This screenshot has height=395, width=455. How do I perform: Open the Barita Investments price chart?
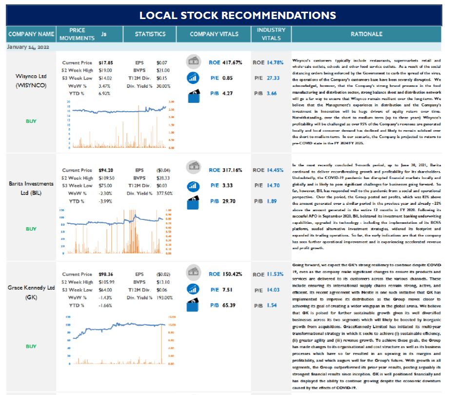(116, 232)
